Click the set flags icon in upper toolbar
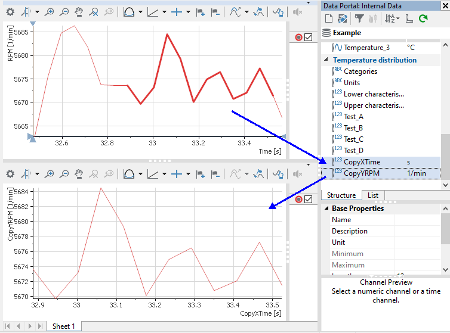This screenshot has width=450, height=333. coord(200,12)
